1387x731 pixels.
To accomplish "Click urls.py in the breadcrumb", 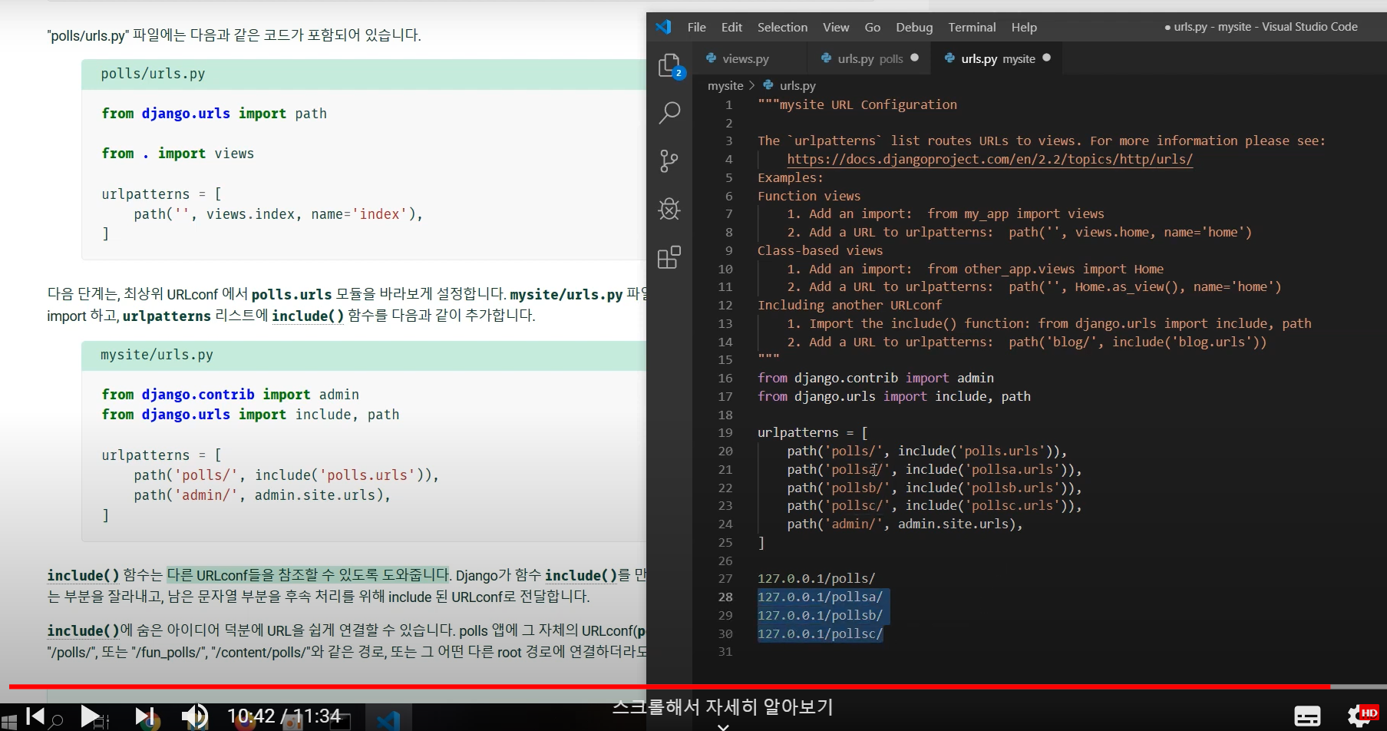I will 798,85.
